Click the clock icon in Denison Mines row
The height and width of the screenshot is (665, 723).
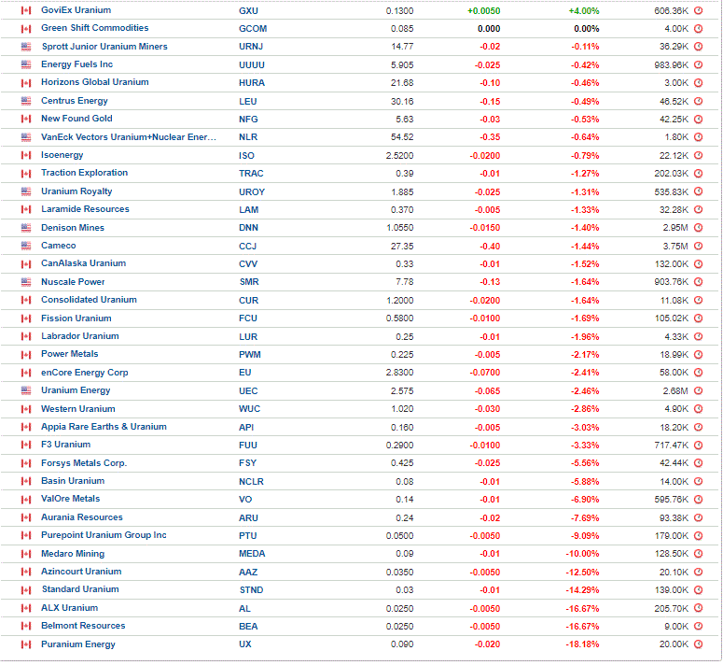point(699,228)
